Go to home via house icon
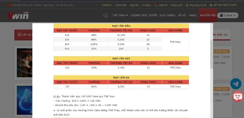Image resolution: width=244 pixels, height=118 pixels. tap(105, 15)
